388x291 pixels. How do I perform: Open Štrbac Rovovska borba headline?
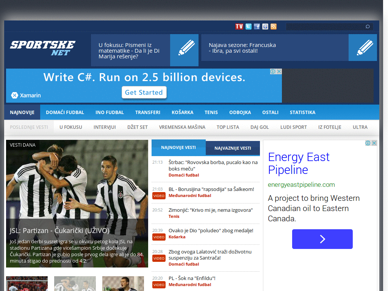tap(213, 166)
